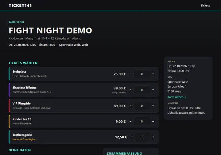Click the Sitzplatz Tribüne ticket name
The width and height of the screenshot is (221, 155).
click(x=24, y=88)
